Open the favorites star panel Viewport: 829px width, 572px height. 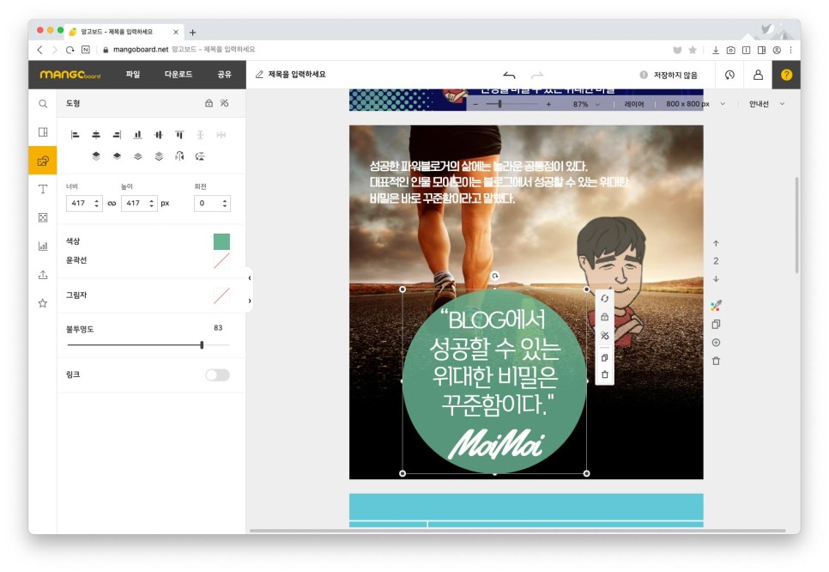point(42,303)
